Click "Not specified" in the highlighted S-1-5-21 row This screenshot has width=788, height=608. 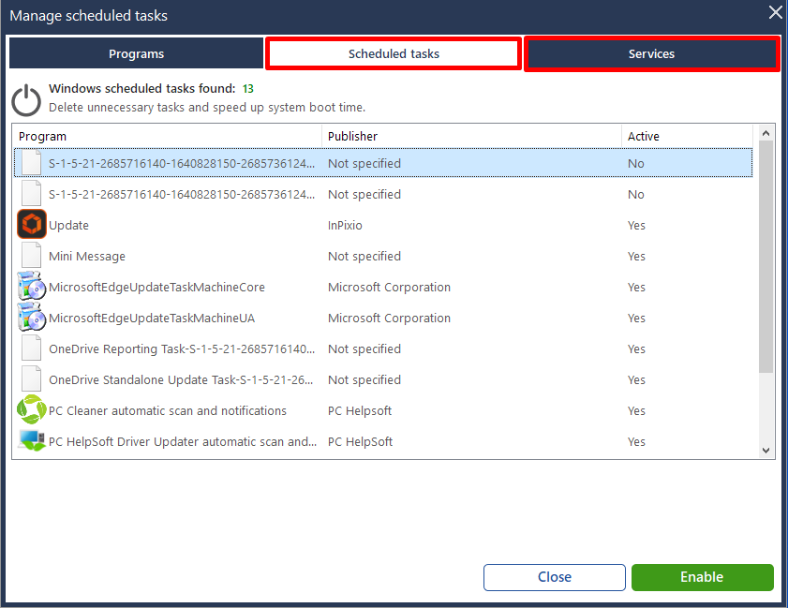(364, 163)
